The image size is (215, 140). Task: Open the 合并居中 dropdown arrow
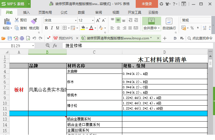pos(159,28)
